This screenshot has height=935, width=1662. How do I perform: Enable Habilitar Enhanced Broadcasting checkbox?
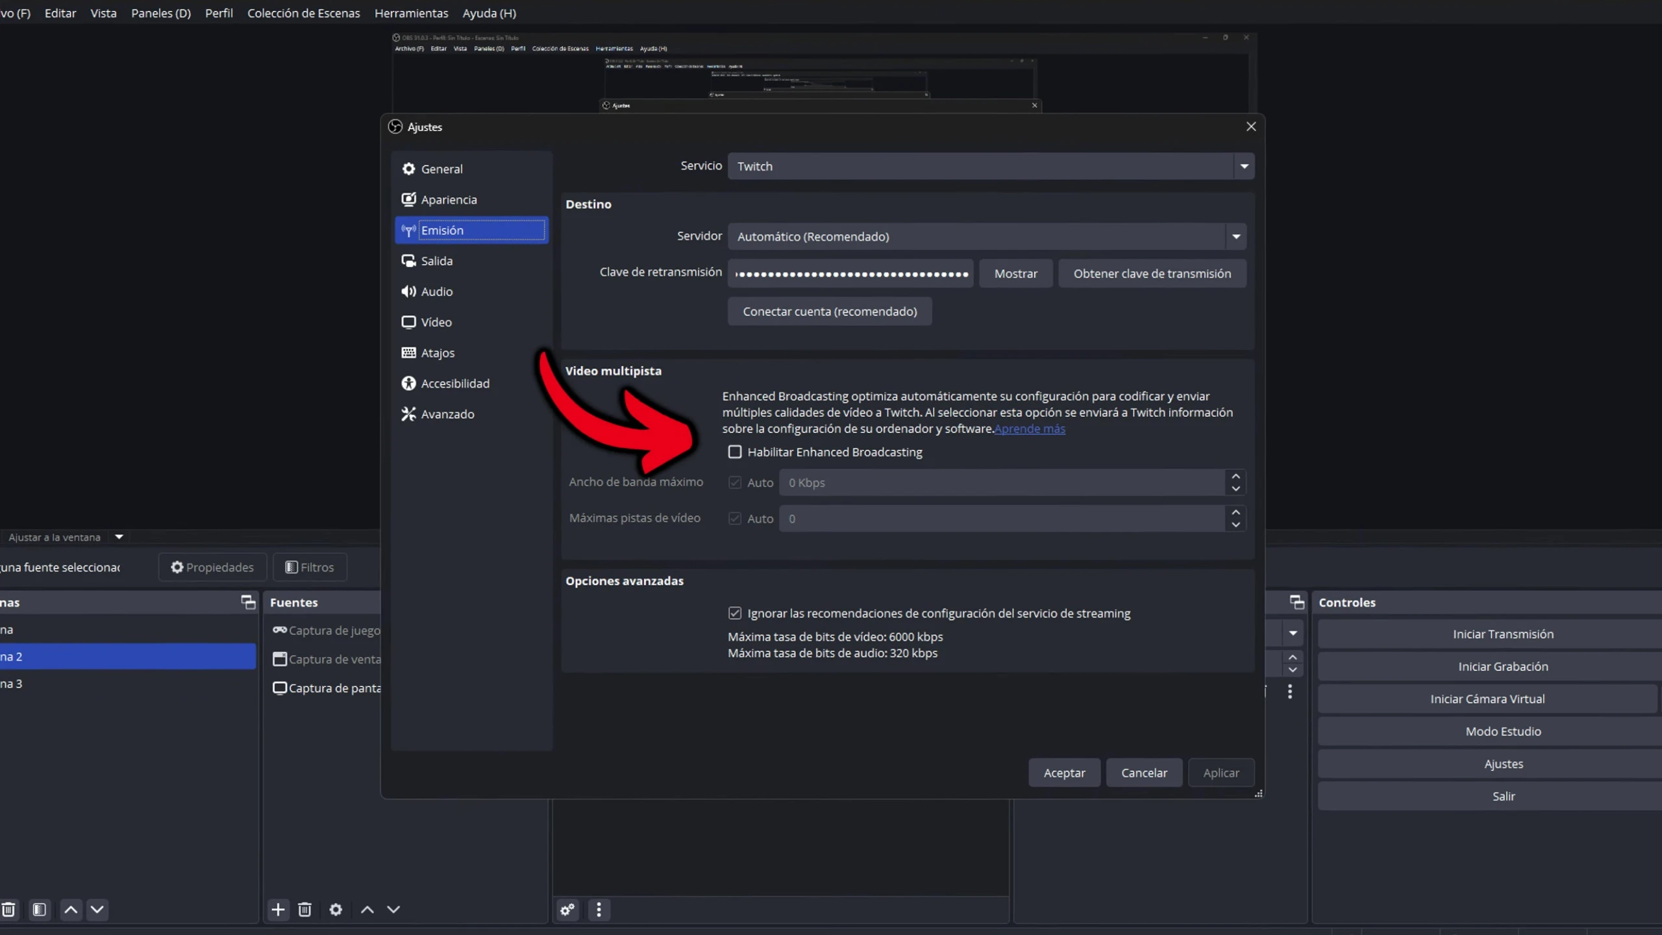tap(735, 452)
